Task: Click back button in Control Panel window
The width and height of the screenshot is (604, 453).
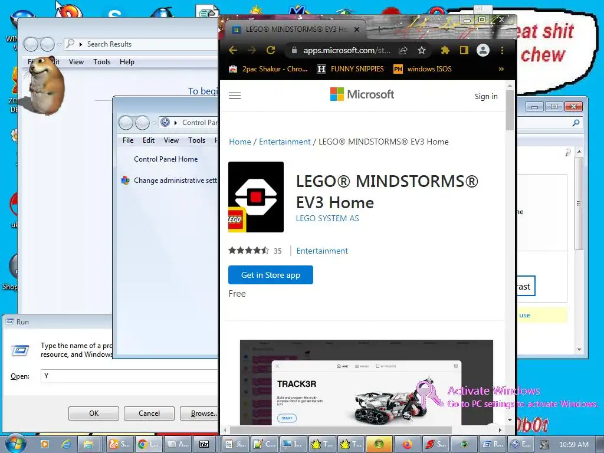Action: (x=126, y=123)
